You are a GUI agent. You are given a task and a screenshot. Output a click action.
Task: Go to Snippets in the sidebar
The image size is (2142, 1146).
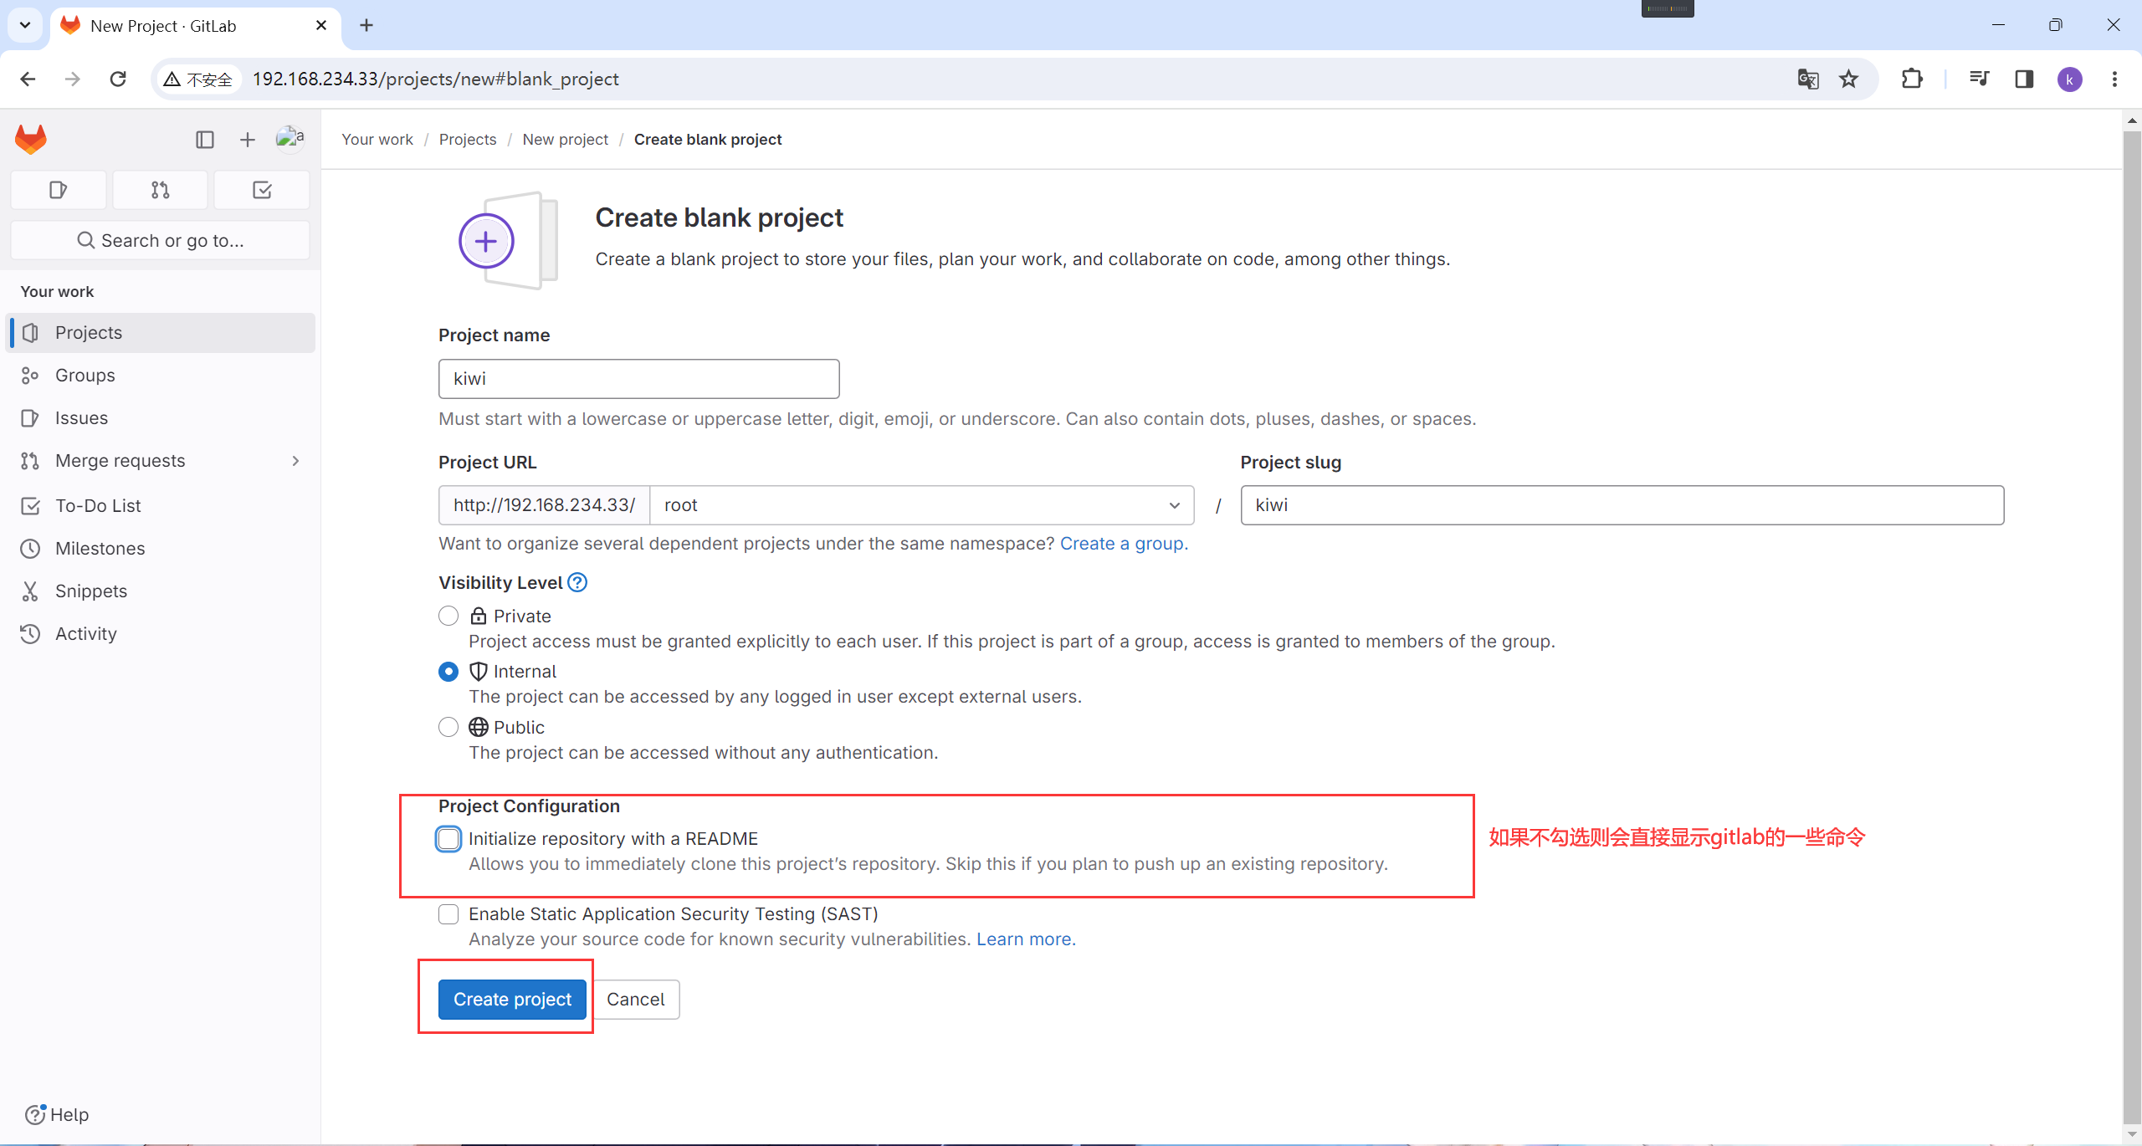click(x=90, y=591)
